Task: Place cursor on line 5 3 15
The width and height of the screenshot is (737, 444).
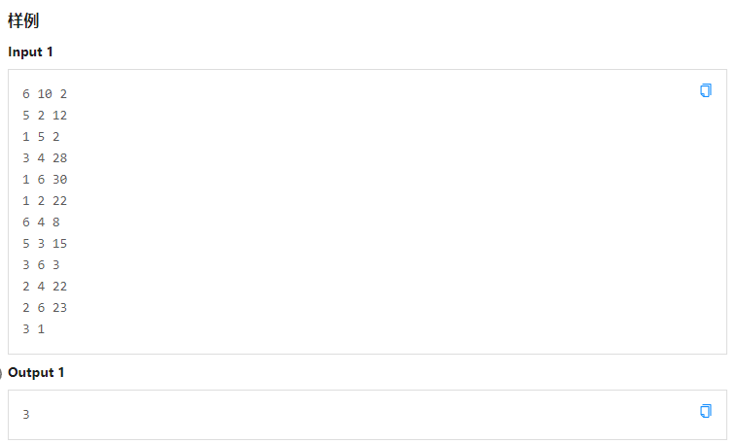Action: [x=45, y=244]
